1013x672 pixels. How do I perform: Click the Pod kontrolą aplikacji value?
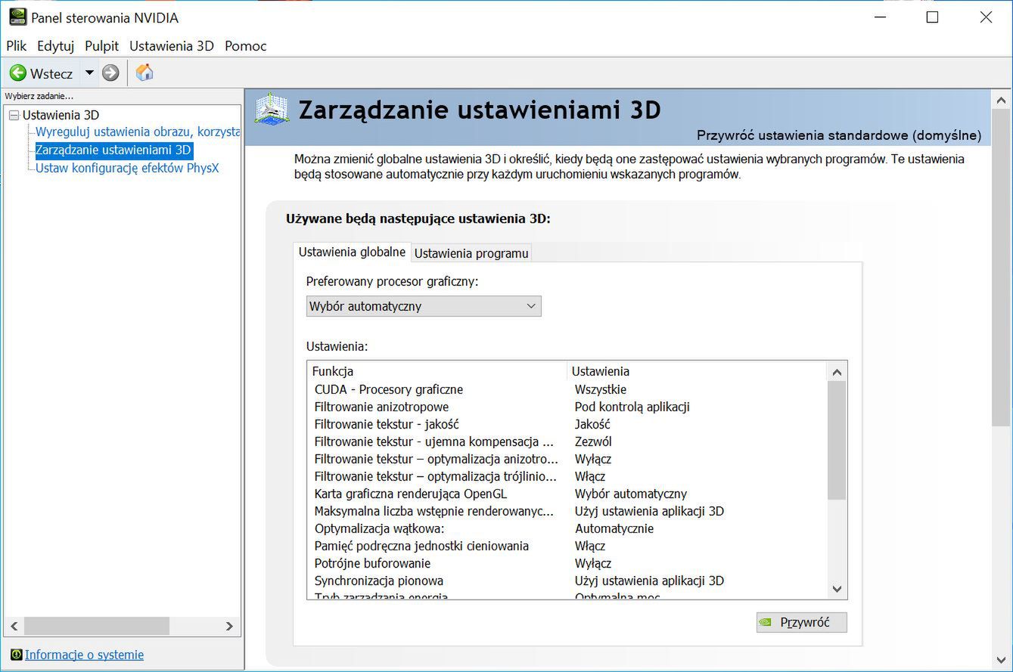tap(632, 407)
